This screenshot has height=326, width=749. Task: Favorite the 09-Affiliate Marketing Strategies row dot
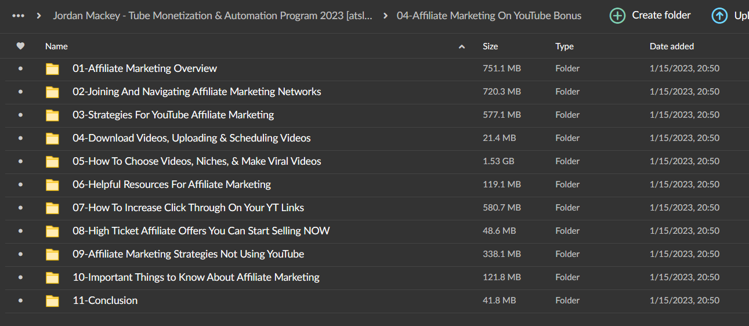point(21,254)
